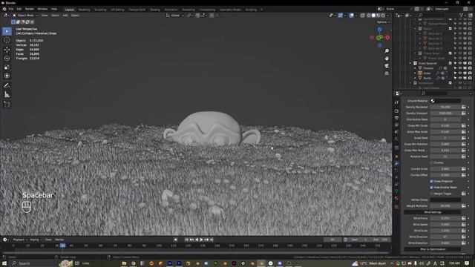Uncheck the Grass Projector checkbox
Viewport: 475px width, 267px height.
coord(431,181)
